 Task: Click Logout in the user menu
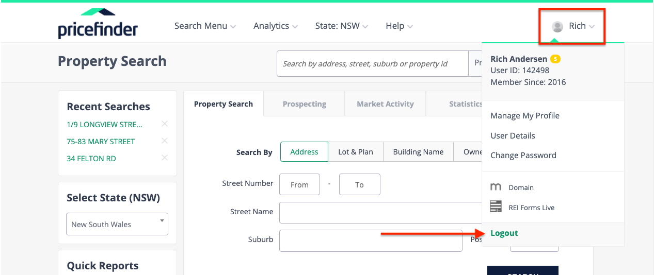[504, 233]
